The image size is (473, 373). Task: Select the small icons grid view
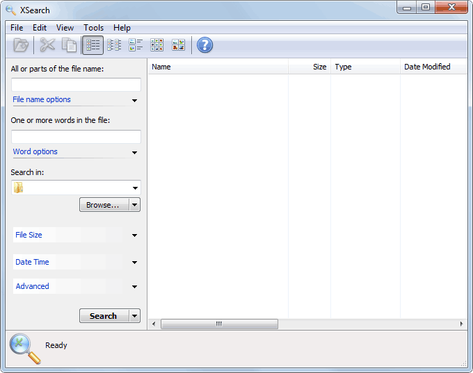[157, 46]
